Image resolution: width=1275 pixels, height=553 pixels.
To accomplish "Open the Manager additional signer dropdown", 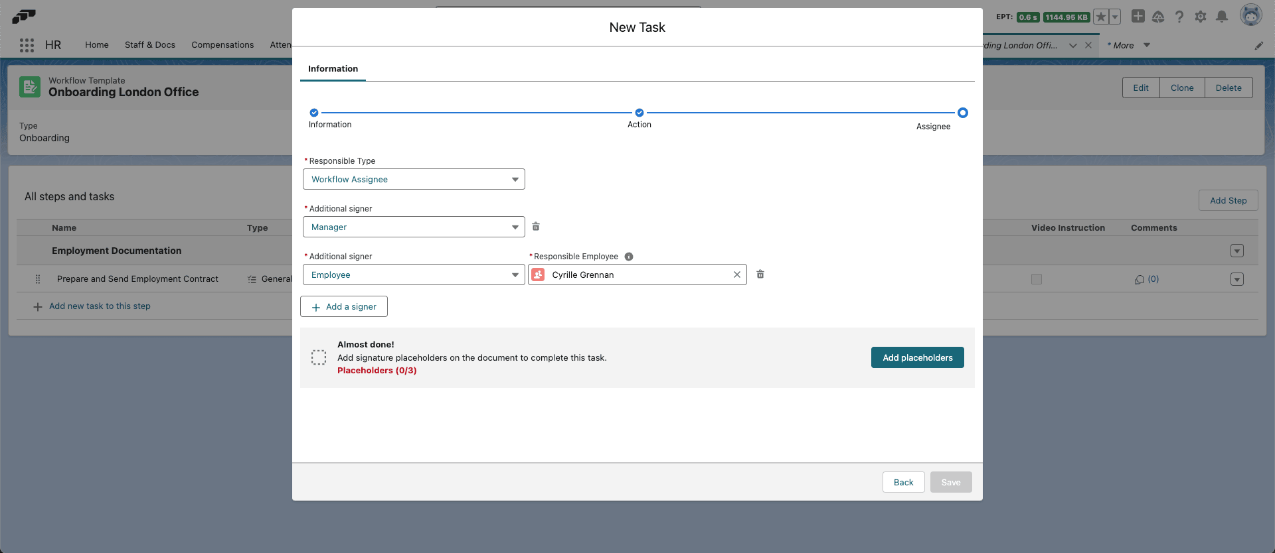I will (x=414, y=227).
